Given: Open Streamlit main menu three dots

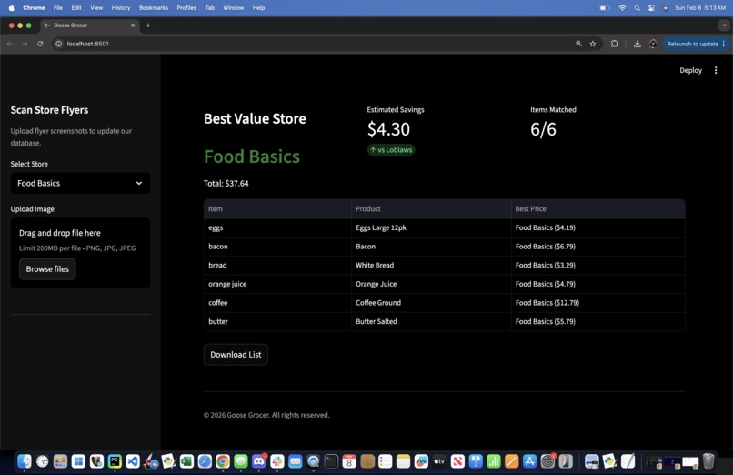Looking at the screenshot, I should (x=716, y=70).
